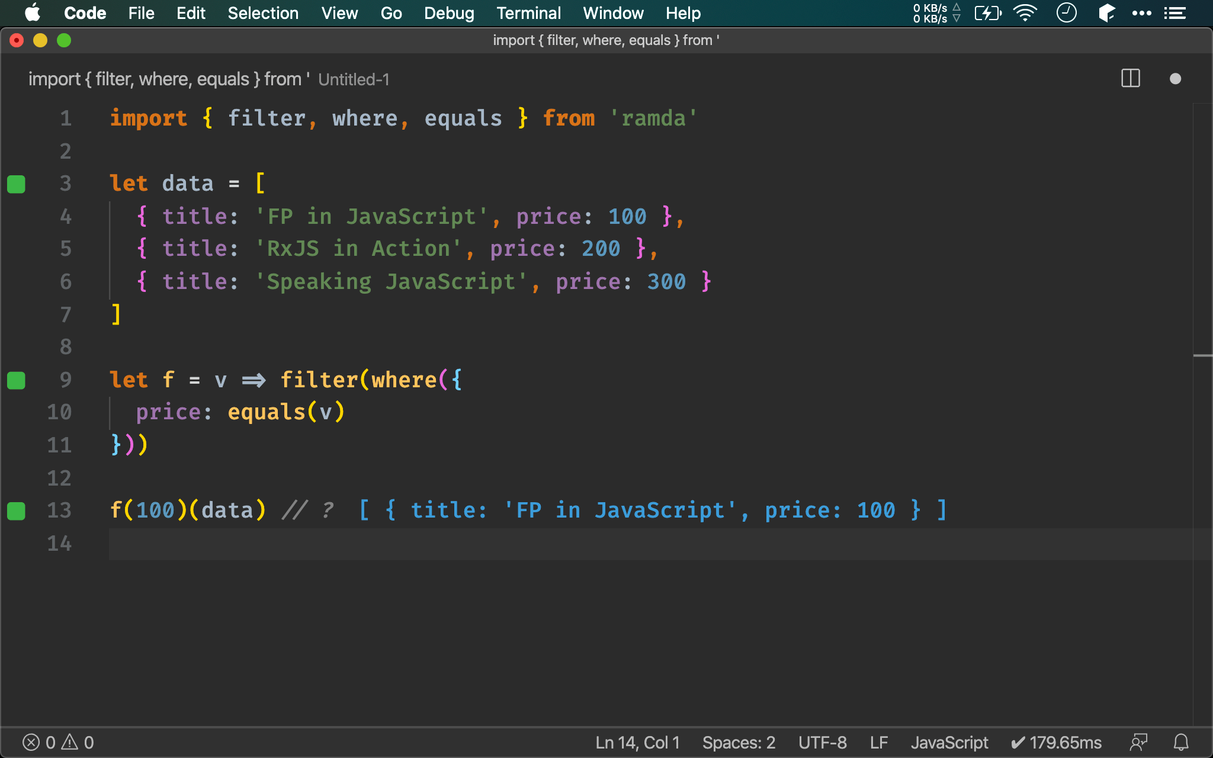This screenshot has width=1213, height=758.
Task: Click Spaces: 2 indentation setting
Action: pos(739,743)
